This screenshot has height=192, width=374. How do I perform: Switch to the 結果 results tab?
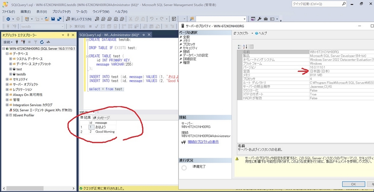tap(85, 117)
